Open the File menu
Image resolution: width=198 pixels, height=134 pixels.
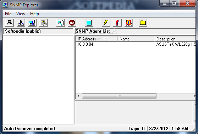click(8, 14)
